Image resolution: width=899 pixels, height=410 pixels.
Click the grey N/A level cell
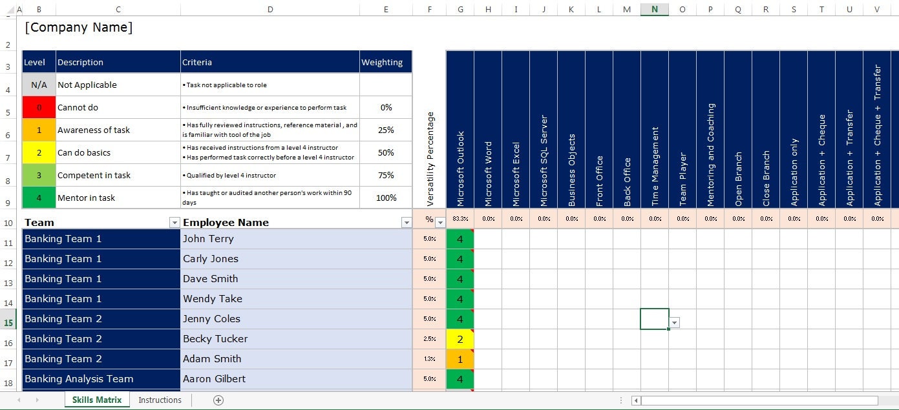click(39, 85)
